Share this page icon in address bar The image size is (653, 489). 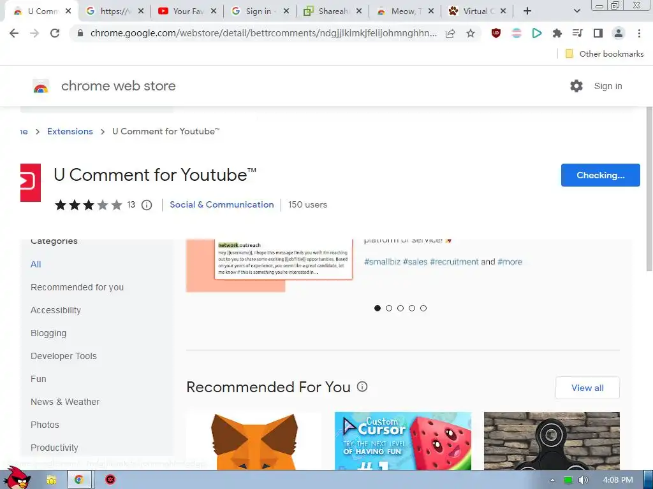tap(450, 33)
